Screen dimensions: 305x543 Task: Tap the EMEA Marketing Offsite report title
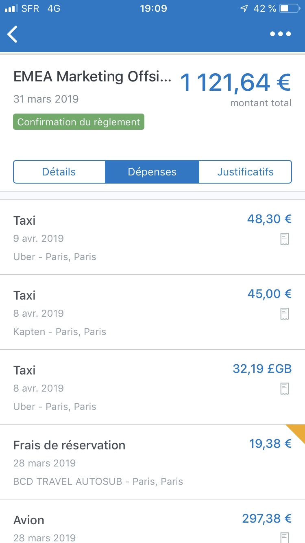click(x=92, y=77)
